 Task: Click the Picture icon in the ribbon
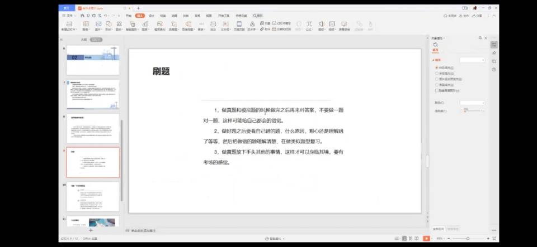coord(98,25)
